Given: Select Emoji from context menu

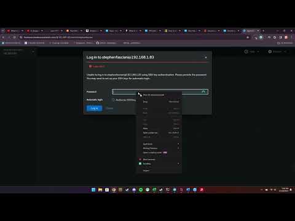Looking at the screenshot, I should (x=159, y=102).
